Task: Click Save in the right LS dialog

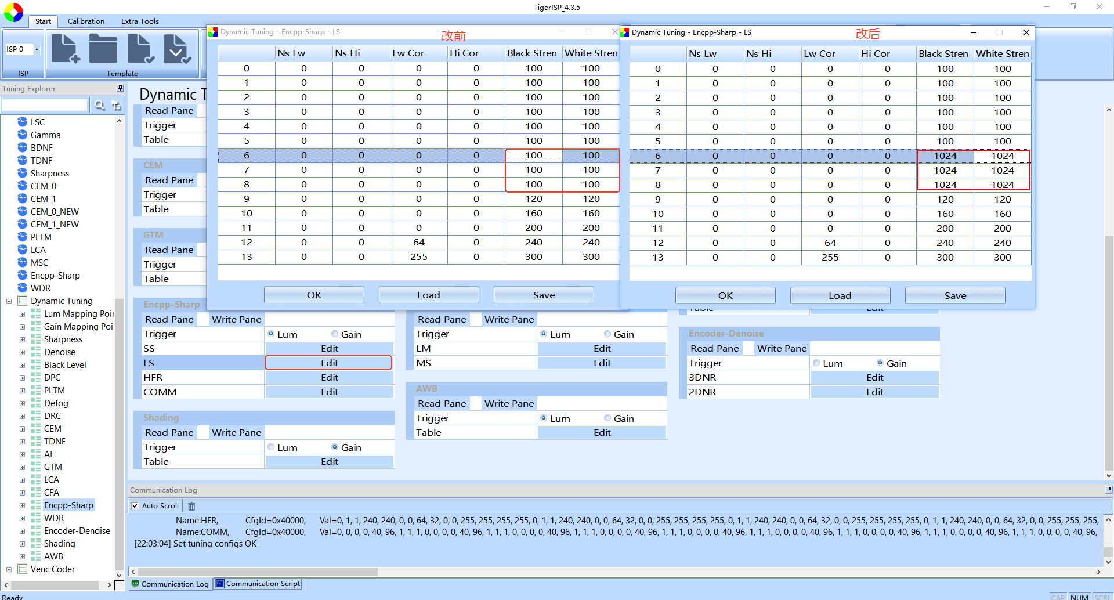Action: 955,295
